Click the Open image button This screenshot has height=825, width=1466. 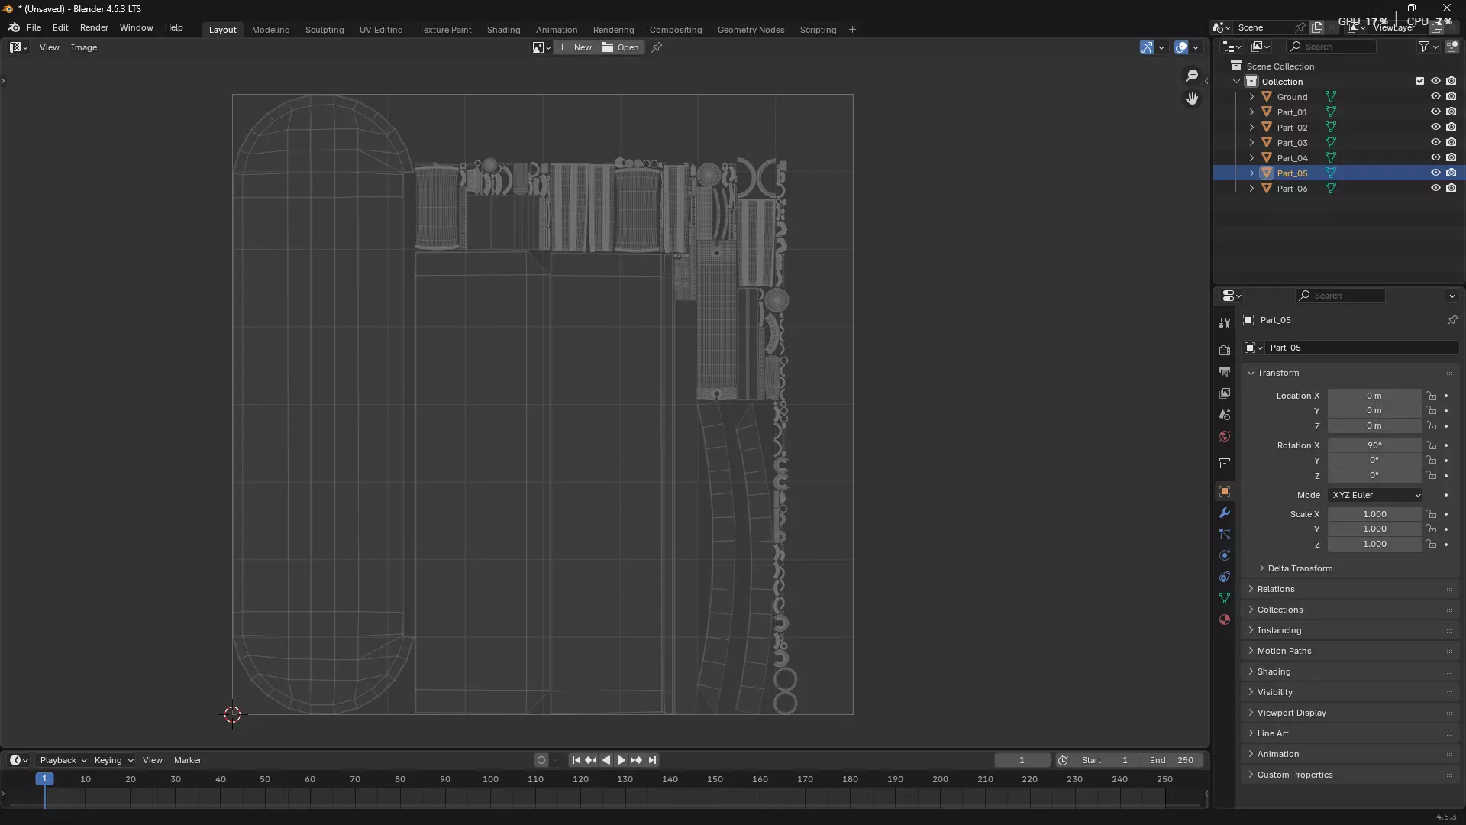click(x=621, y=47)
